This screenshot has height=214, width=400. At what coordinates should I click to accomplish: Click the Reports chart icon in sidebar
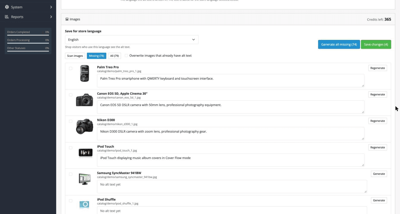[x=7, y=17]
